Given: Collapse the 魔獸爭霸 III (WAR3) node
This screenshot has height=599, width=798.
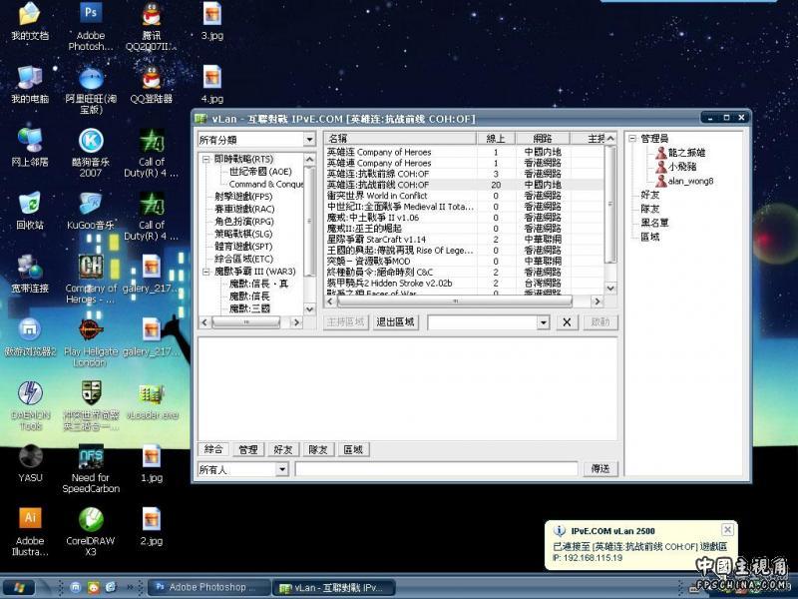Looking at the screenshot, I should 206,272.
